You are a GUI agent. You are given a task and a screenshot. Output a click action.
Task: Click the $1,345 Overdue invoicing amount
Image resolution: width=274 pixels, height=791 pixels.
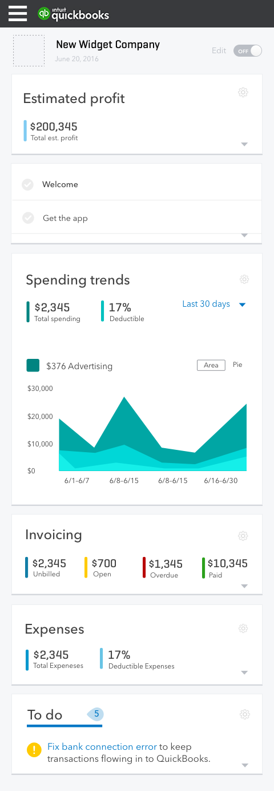pyautogui.click(x=166, y=564)
